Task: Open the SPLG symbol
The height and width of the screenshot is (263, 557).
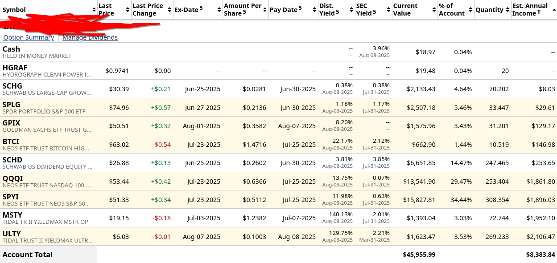Action: tap(12, 105)
